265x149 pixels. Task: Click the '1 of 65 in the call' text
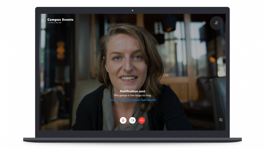[x=54, y=22]
